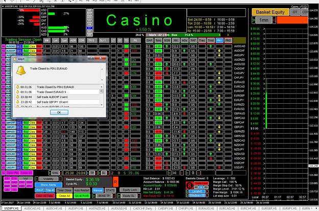Click the Basket Equity header button
The height and width of the screenshot is (211, 319).
271,12
